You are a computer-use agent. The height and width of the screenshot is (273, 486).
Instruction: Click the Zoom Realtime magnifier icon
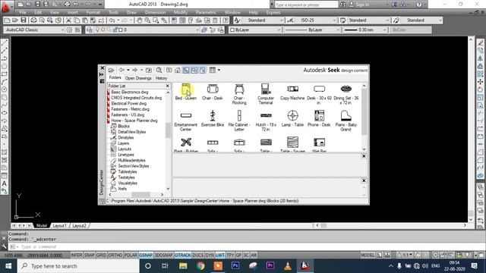click(147, 20)
